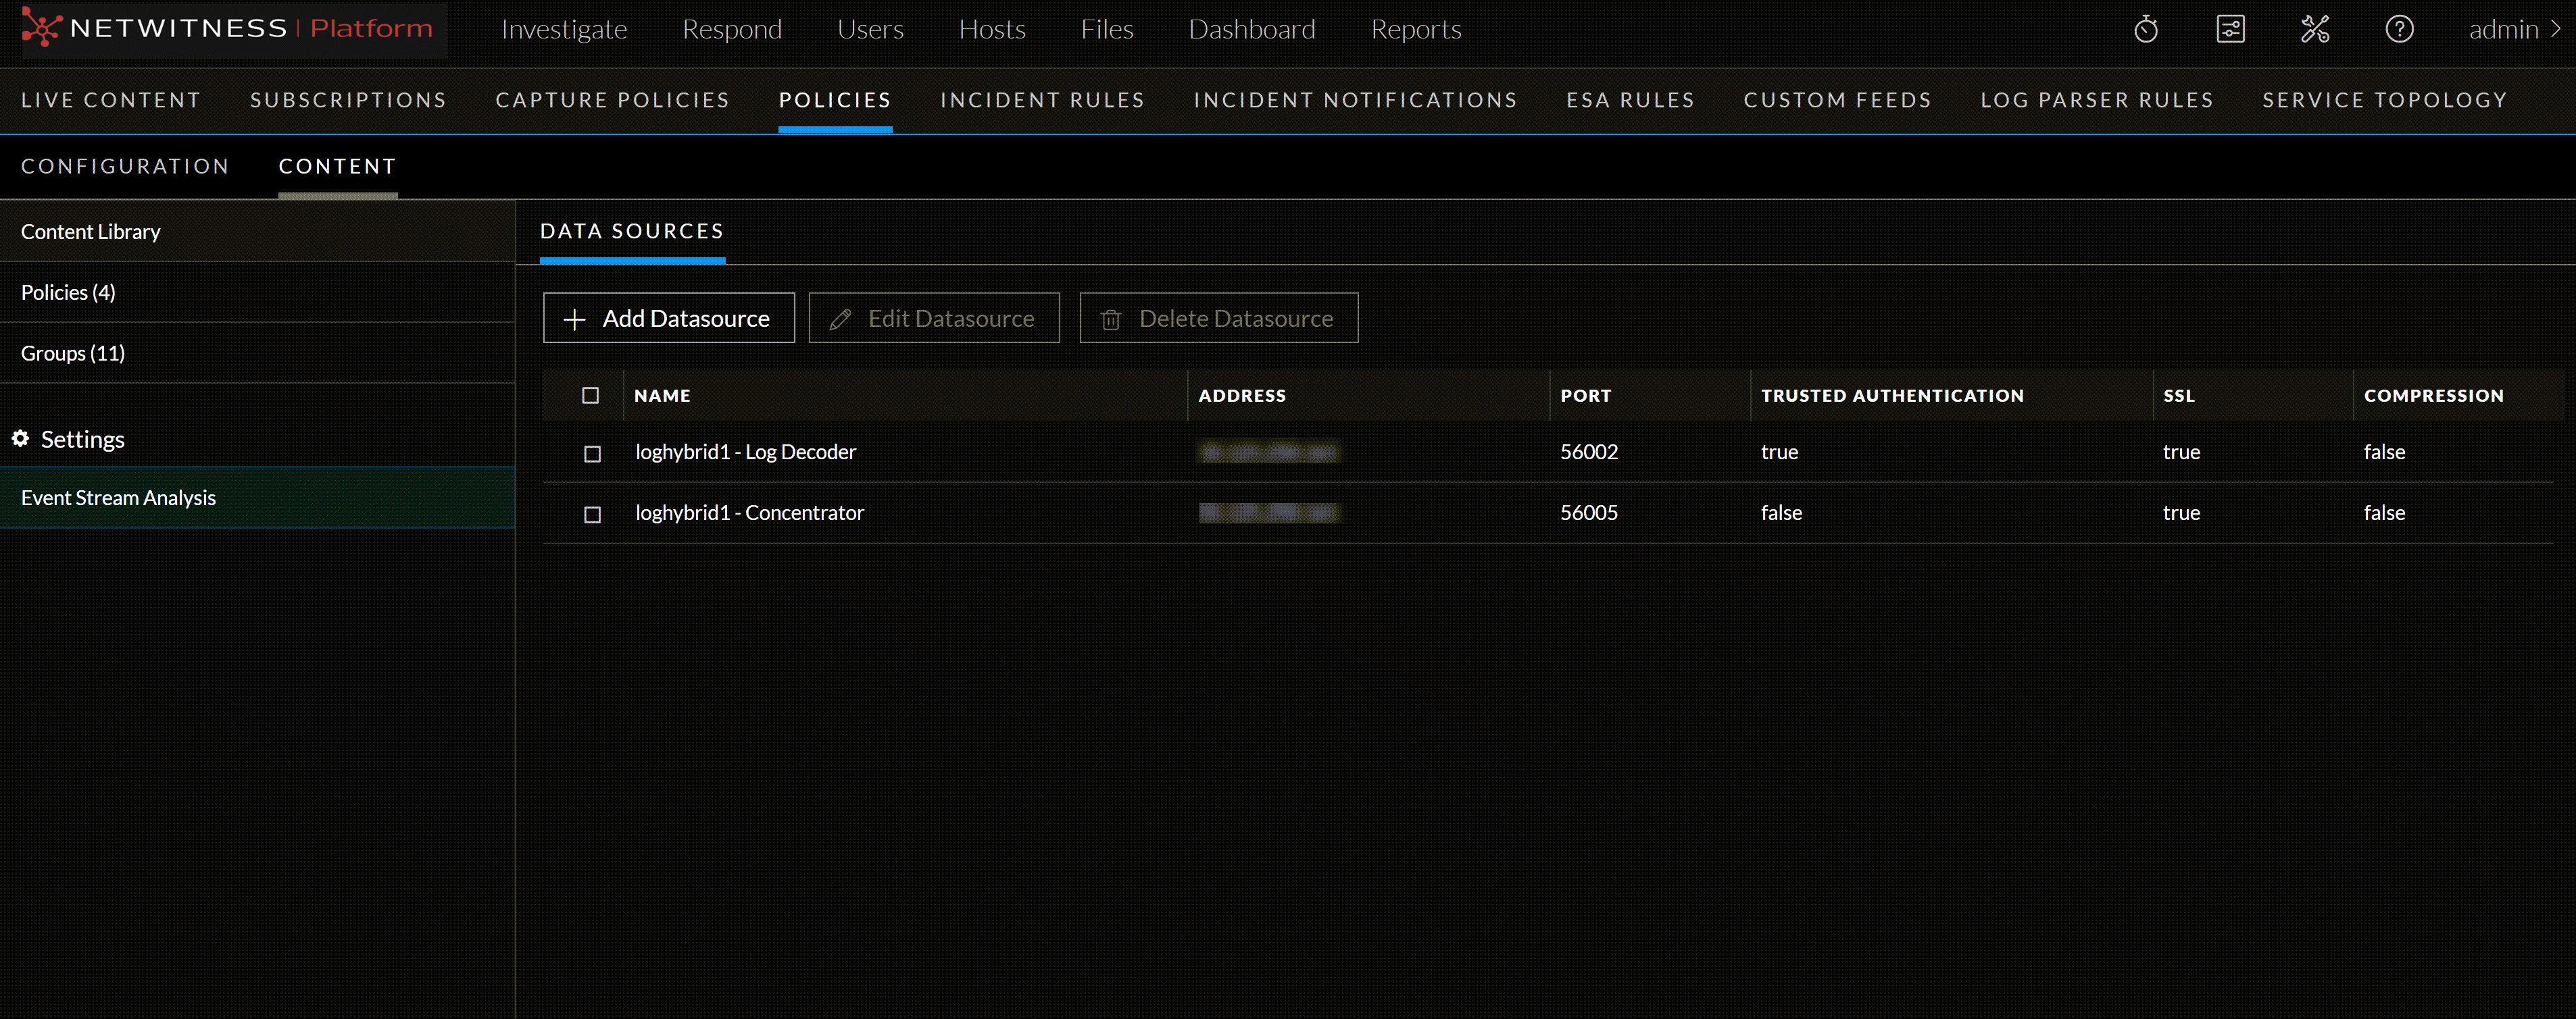Click the Settings gear in the sidebar
Viewport: 2576px width, 1019px height.
pos(21,438)
